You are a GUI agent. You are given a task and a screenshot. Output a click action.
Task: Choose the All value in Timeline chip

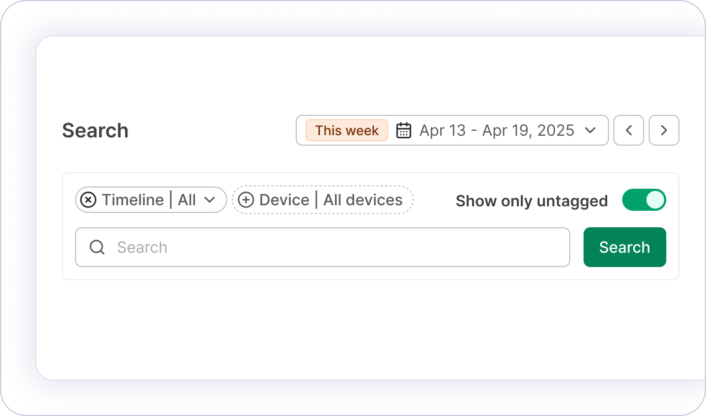click(x=187, y=200)
